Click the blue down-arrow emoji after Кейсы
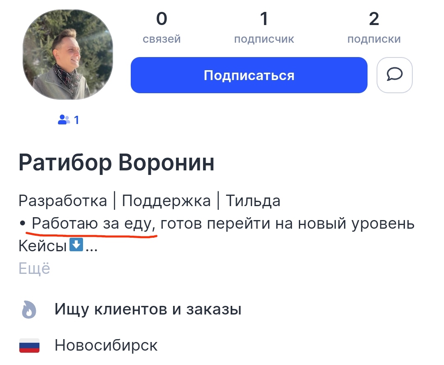This screenshot has height=365, width=444. click(77, 245)
